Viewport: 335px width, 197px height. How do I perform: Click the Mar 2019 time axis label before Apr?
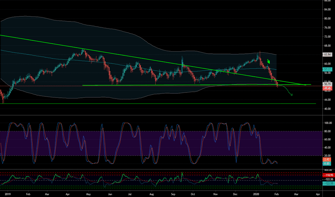[47, 194]
